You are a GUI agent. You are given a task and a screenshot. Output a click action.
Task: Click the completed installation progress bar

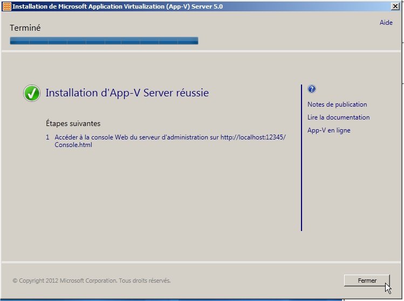coord(104,41)
